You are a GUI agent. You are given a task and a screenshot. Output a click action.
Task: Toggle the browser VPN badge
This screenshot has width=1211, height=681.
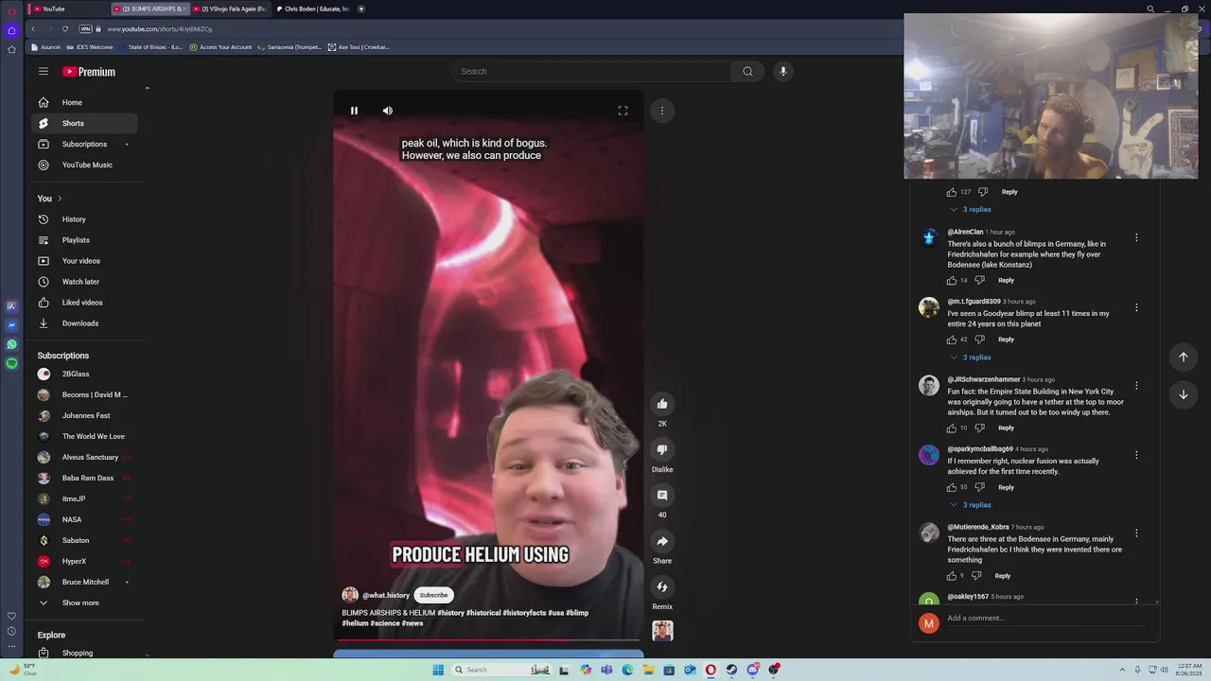point(85,28)
